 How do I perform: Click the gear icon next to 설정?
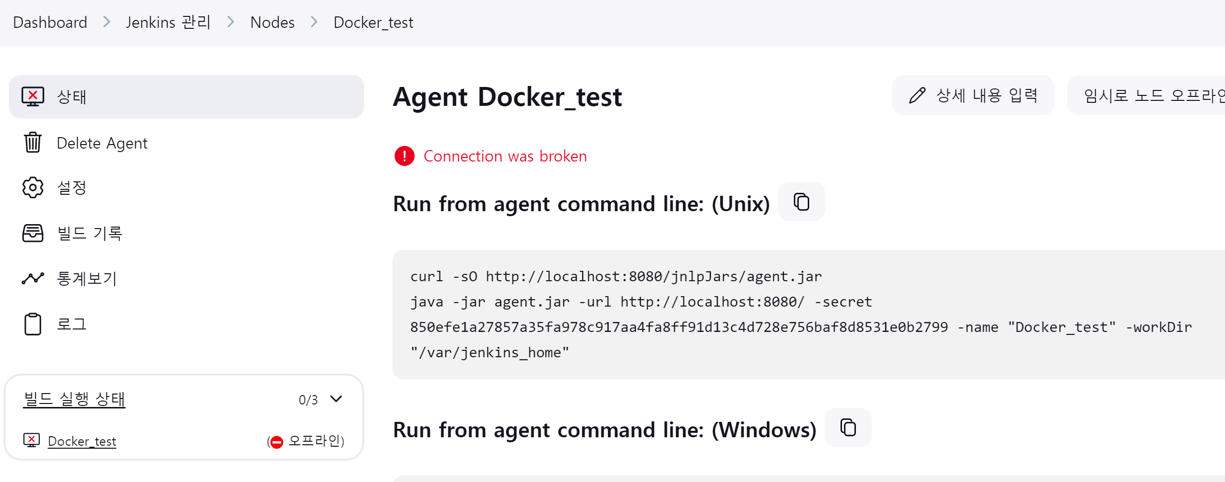pyautogui.click(x=33, y=188)
